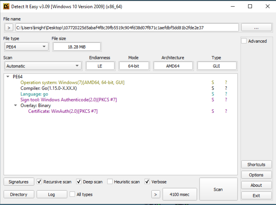Viewport: 276px width, 205px height.
Task: Click ? link for Certificate row
Action: (226, 111)
